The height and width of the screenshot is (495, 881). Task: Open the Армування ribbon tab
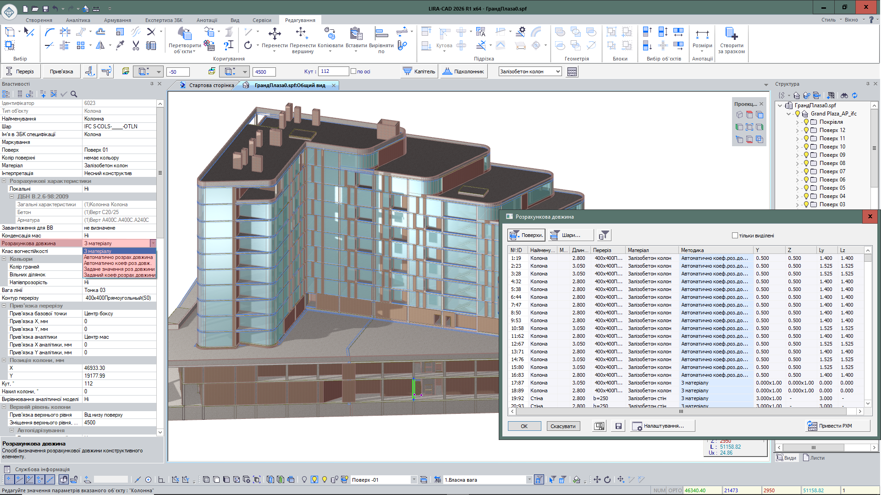[117, 20]
